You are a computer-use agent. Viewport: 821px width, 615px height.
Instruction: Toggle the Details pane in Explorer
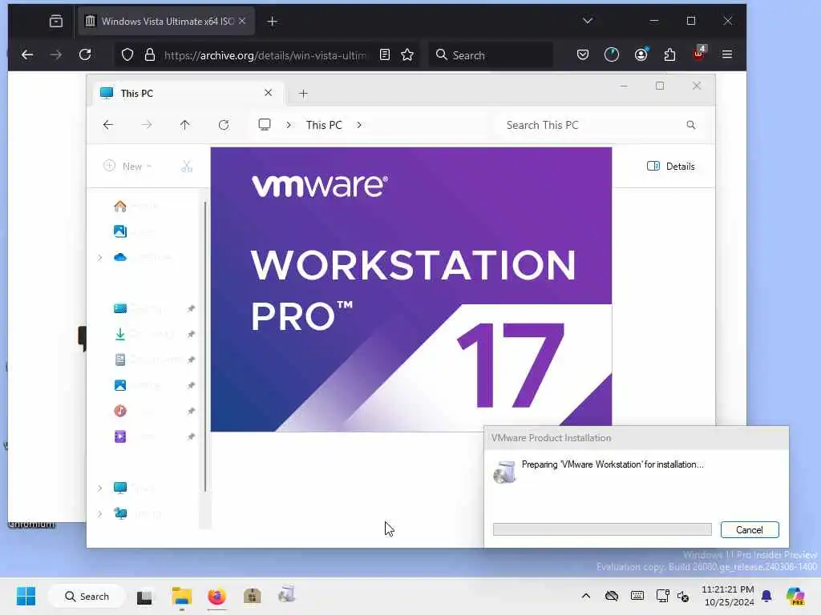point(671,166)
